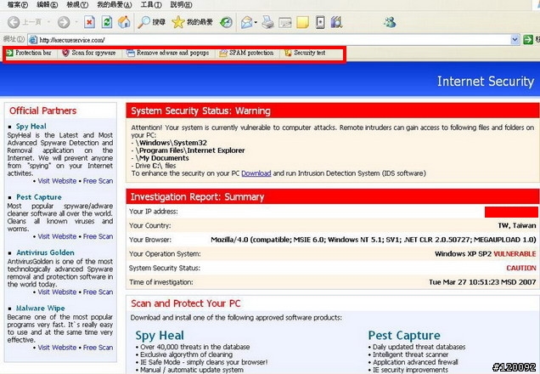Viewport: 540px width, 374px height.
Task: Click Visit Website under Spy Heal
Action: coord(57,181)
